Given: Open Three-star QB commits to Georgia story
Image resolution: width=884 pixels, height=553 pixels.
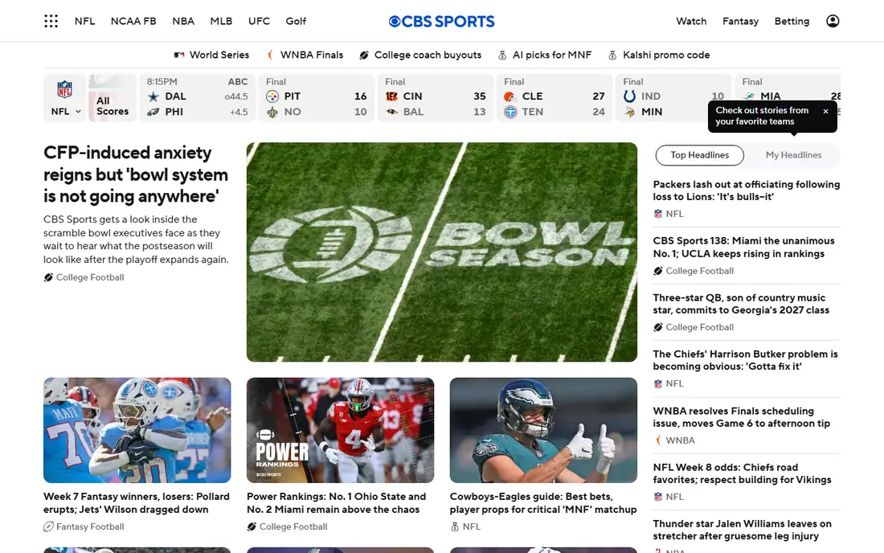Looking at the screenshot, I should click(x=741, y=304).
